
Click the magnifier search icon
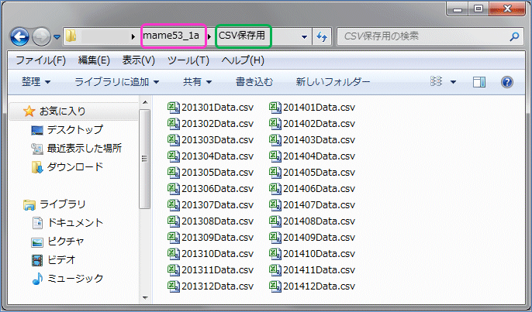coord(514,36)
